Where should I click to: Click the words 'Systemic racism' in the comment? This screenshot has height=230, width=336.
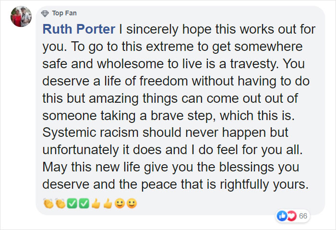[90, 132]
